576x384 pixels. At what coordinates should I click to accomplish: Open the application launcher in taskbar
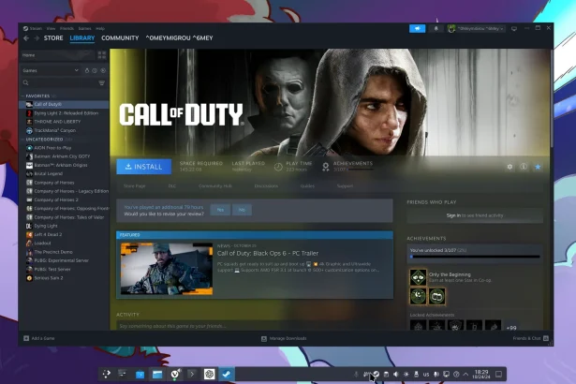106,374
